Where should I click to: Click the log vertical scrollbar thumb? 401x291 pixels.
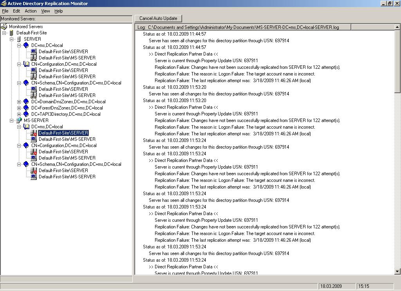[x=397, y=61]
